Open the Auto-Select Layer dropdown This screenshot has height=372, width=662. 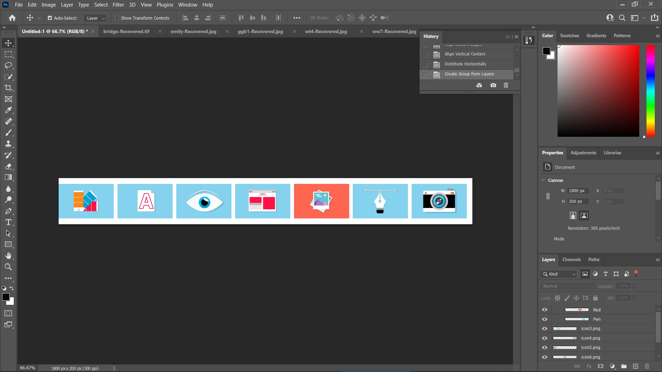96,18
